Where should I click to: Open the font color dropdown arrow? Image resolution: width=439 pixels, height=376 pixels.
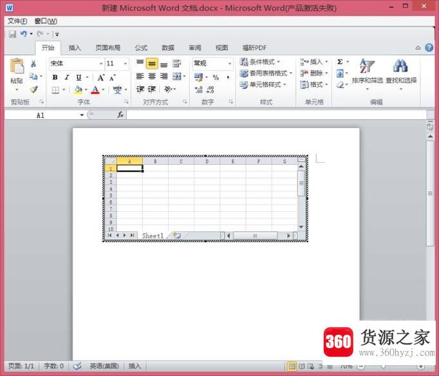[x=103, y=90]
